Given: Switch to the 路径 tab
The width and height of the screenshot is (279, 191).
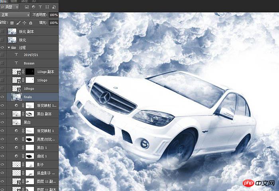Looking at the screenshot, I should (24, 1).
